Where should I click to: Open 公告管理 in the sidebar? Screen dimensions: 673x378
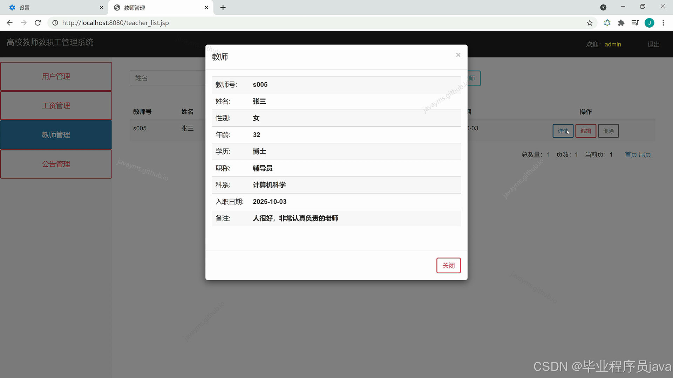point(56,164)
